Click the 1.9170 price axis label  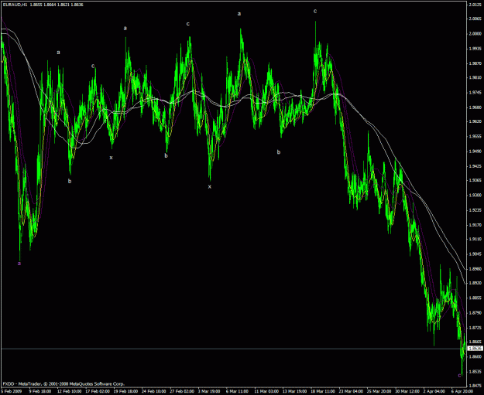475,225
